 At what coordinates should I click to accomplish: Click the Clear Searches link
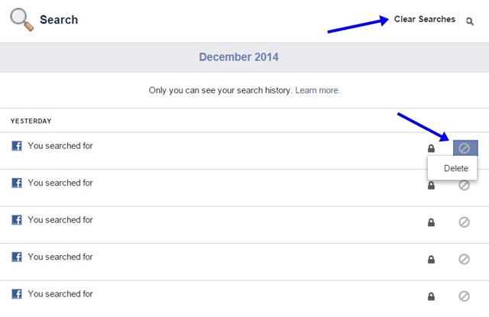tap(424, 19)
